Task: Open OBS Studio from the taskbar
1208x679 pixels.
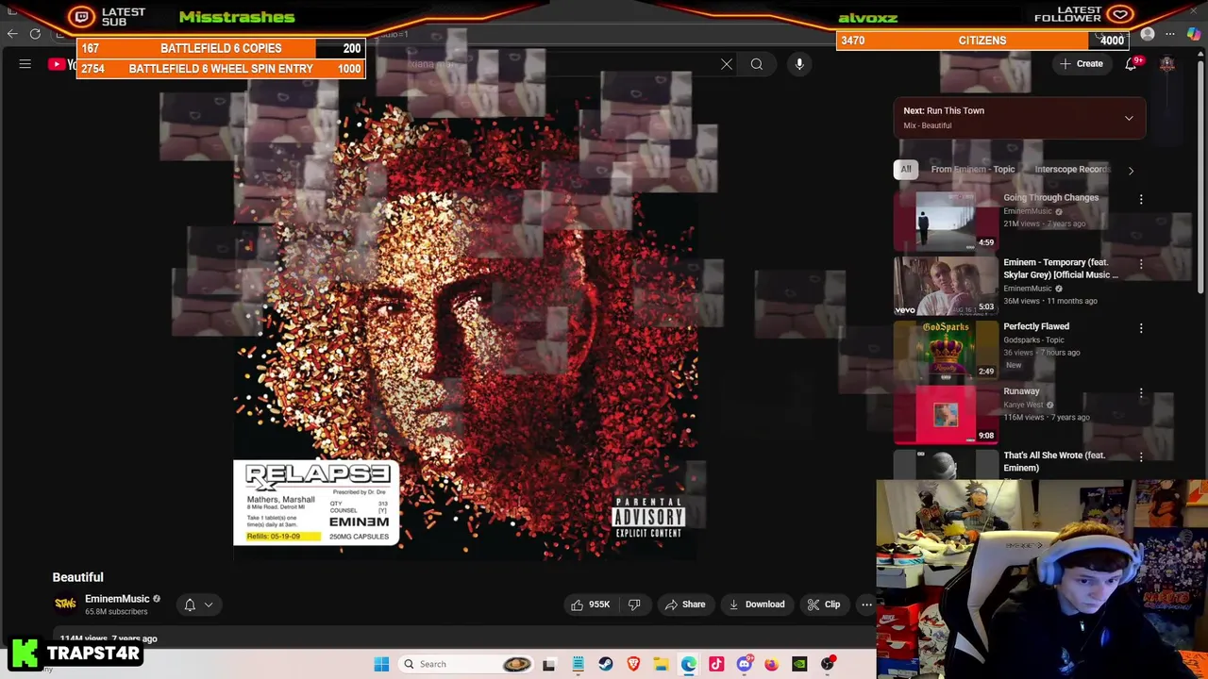Action: click(x=828, y=664)
